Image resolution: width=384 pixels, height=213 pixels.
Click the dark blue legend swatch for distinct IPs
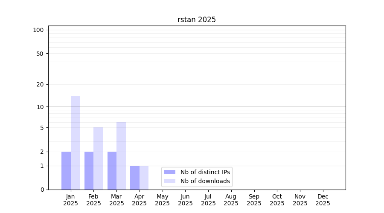coord(169,172)
